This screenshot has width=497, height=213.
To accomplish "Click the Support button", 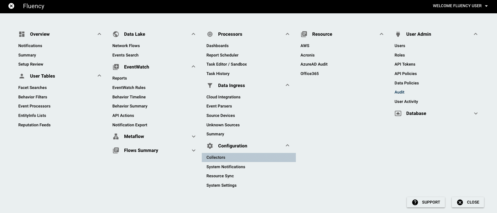I will coord(426,202).
